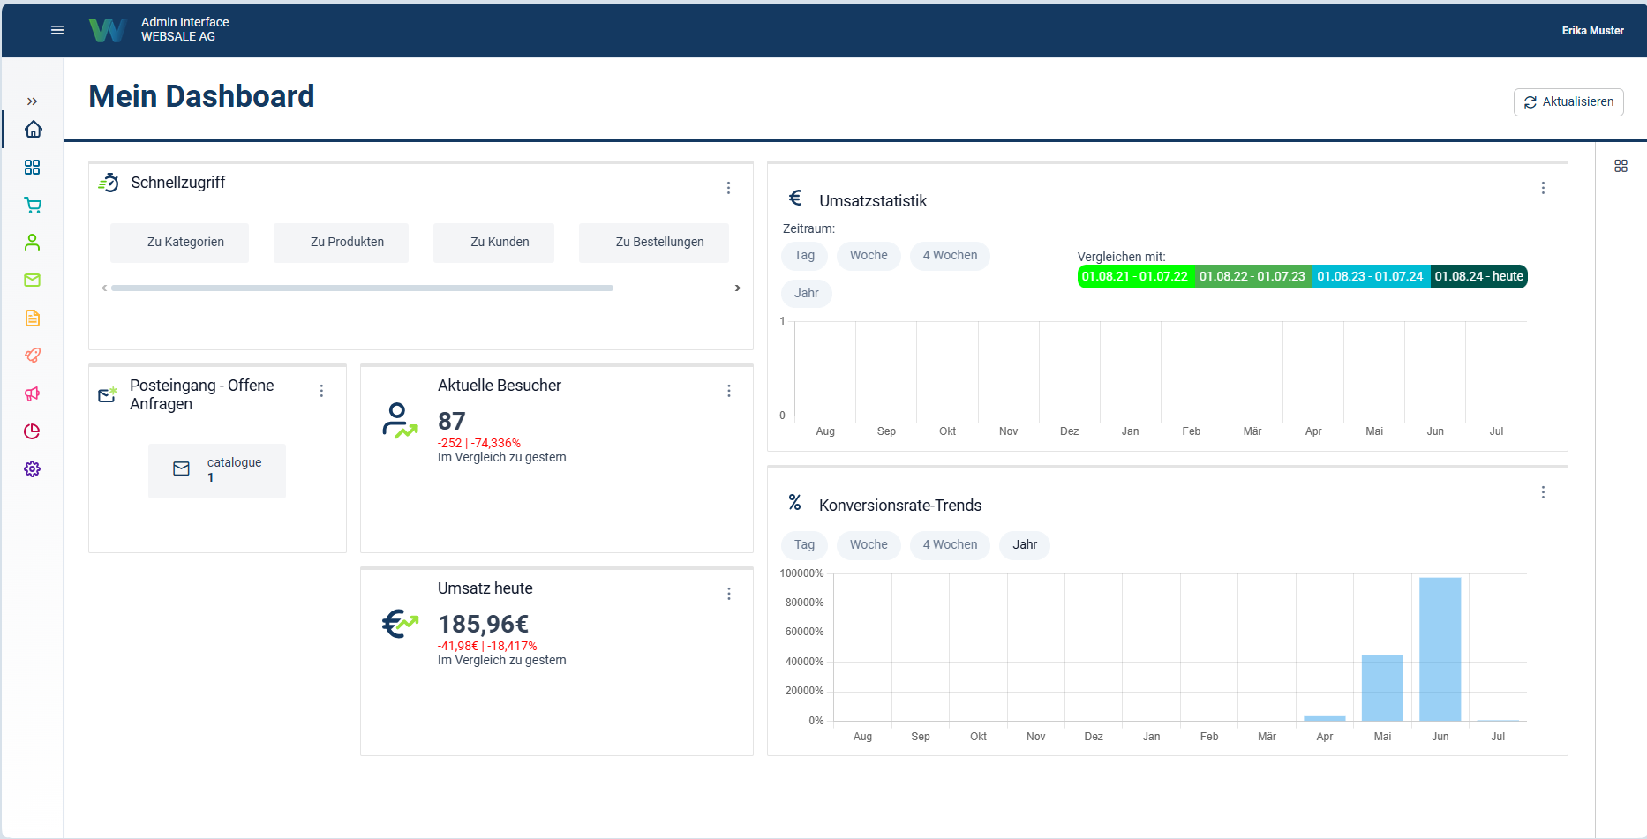1647x839 pixels.
Task: Select the Woche period in Umsatzstatistik
Action: pos(868,256)
